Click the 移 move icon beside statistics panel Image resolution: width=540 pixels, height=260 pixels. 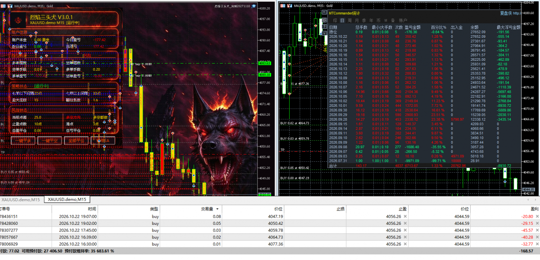pos(324,20)
